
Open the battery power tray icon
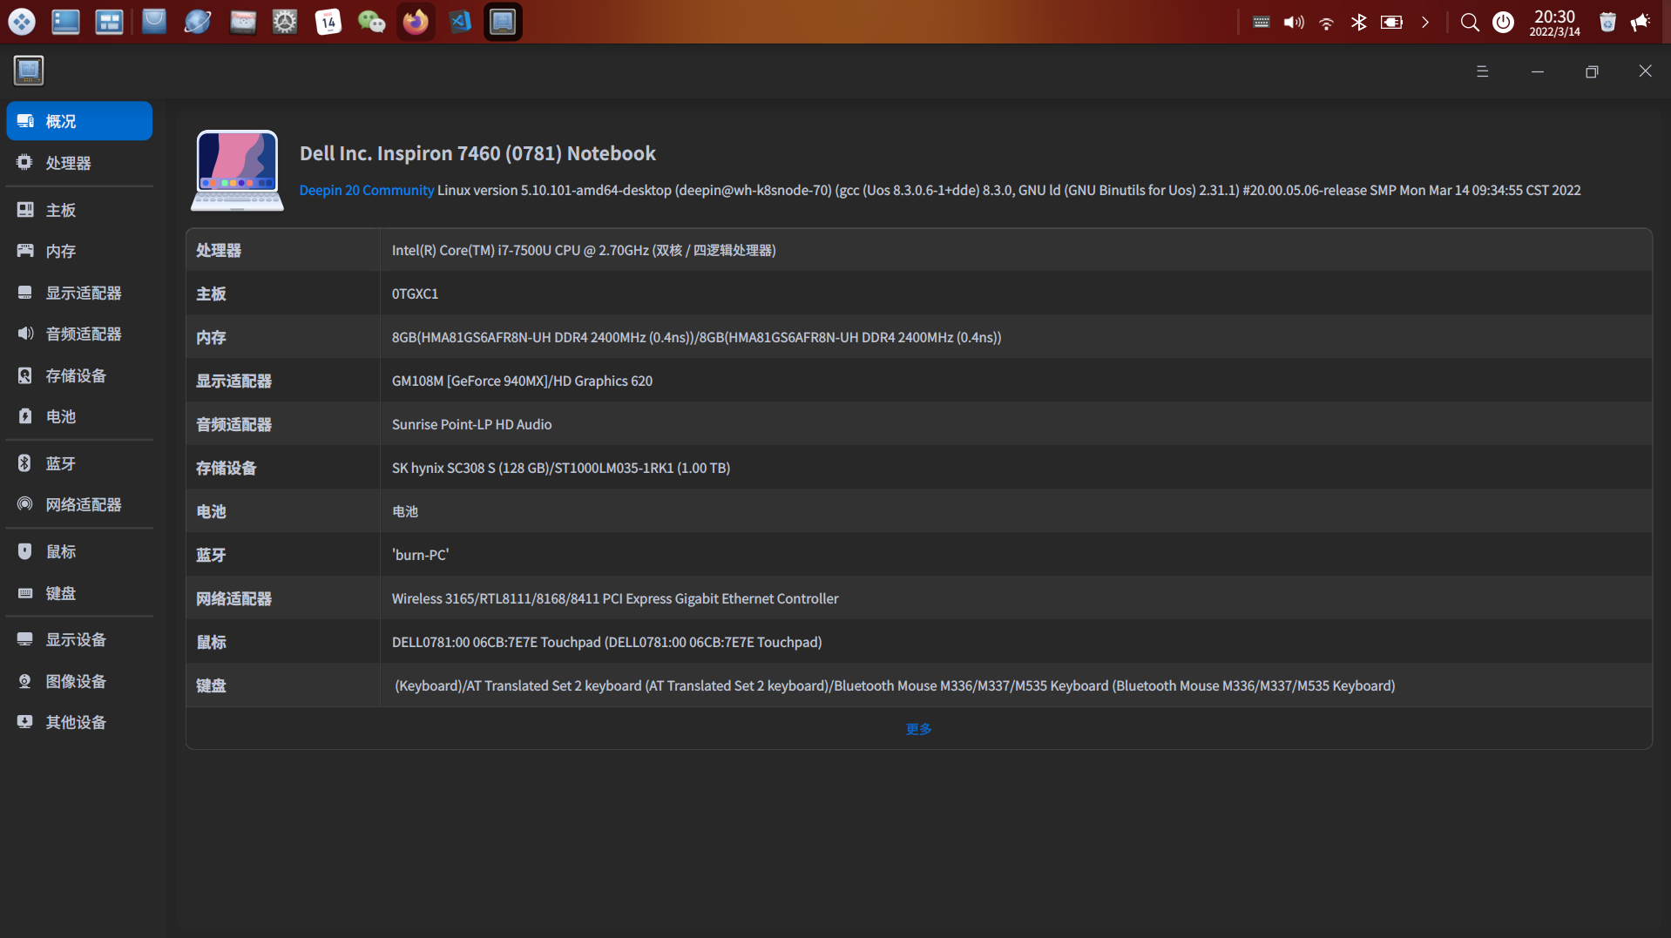pyautogui.click(x=1392, y=22)
